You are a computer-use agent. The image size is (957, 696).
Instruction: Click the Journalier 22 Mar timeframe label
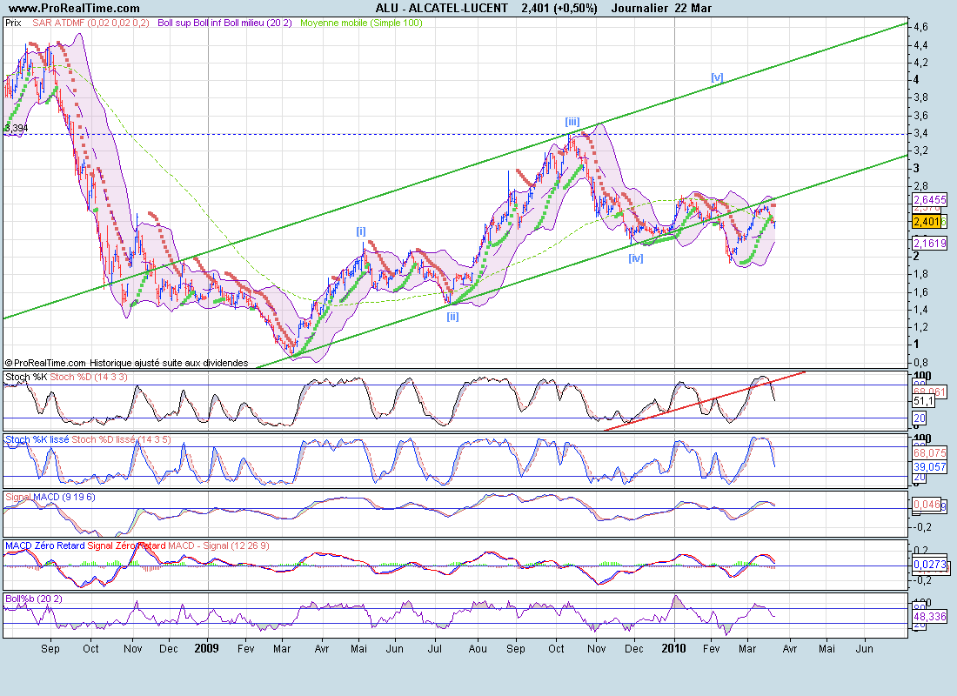point(661,8)
